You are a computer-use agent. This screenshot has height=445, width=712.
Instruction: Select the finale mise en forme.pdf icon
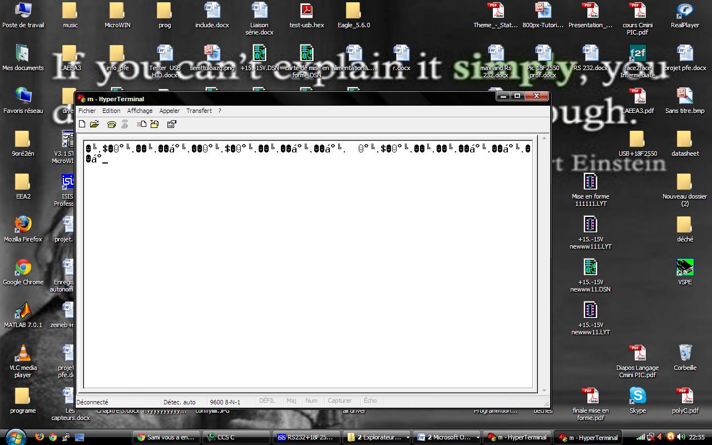[x=590, y=404]
